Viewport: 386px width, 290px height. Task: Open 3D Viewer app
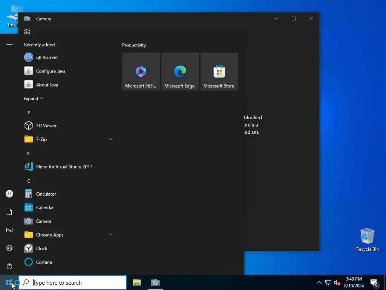point(69,125)
